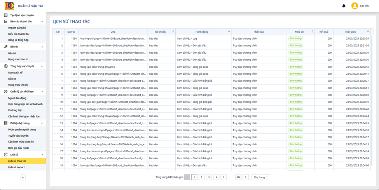The image size is (379, 190).
Task: Collapse the Tổng hợp các chi phí group
Action: coord(42,66)
